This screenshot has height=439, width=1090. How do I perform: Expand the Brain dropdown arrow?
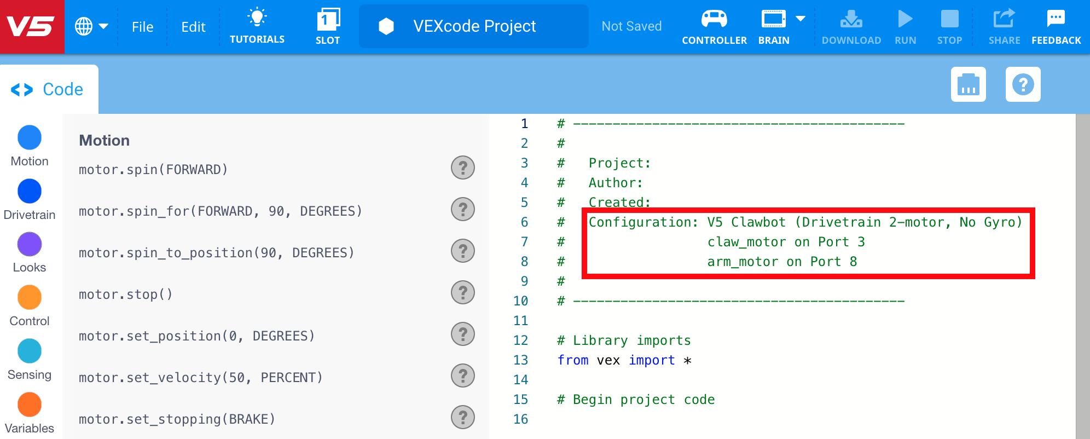tap(801, 19)
